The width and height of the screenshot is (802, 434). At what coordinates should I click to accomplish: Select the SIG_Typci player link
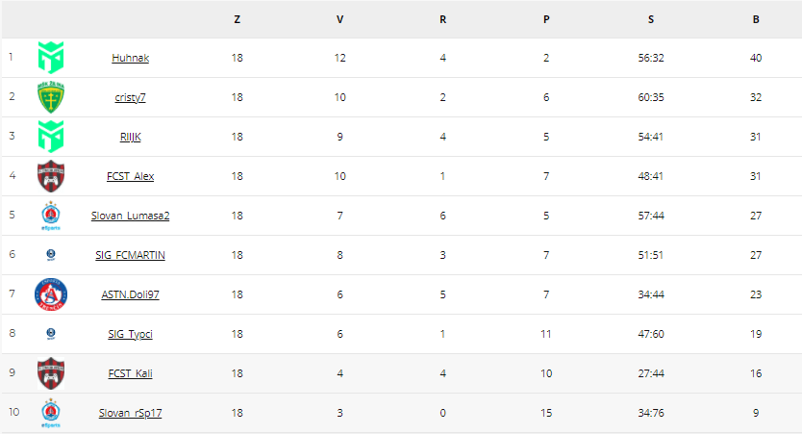click(131, 334)
